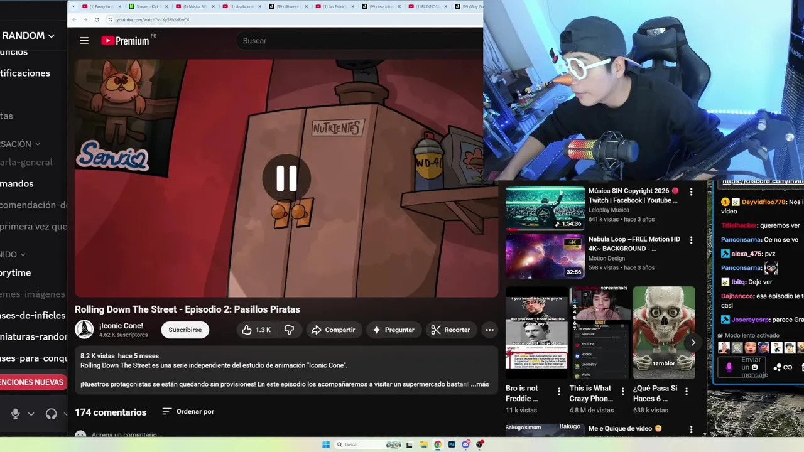Reload the YouTube page
This screenshot has height=452, width=804.
[97, 19]
